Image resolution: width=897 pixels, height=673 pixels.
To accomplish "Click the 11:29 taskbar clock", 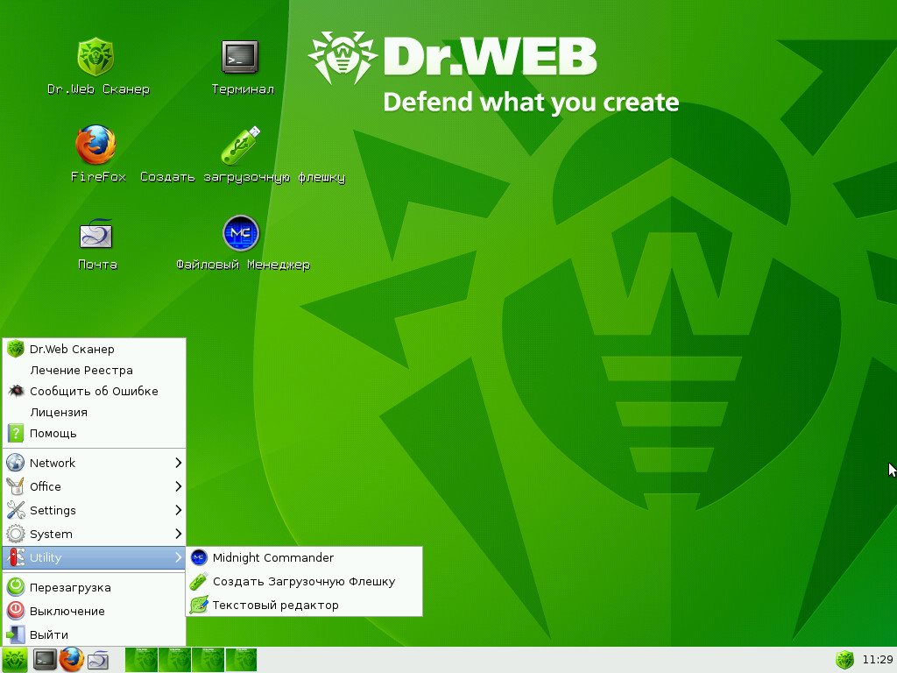I will pyautogui.click(x=877, y=660).
